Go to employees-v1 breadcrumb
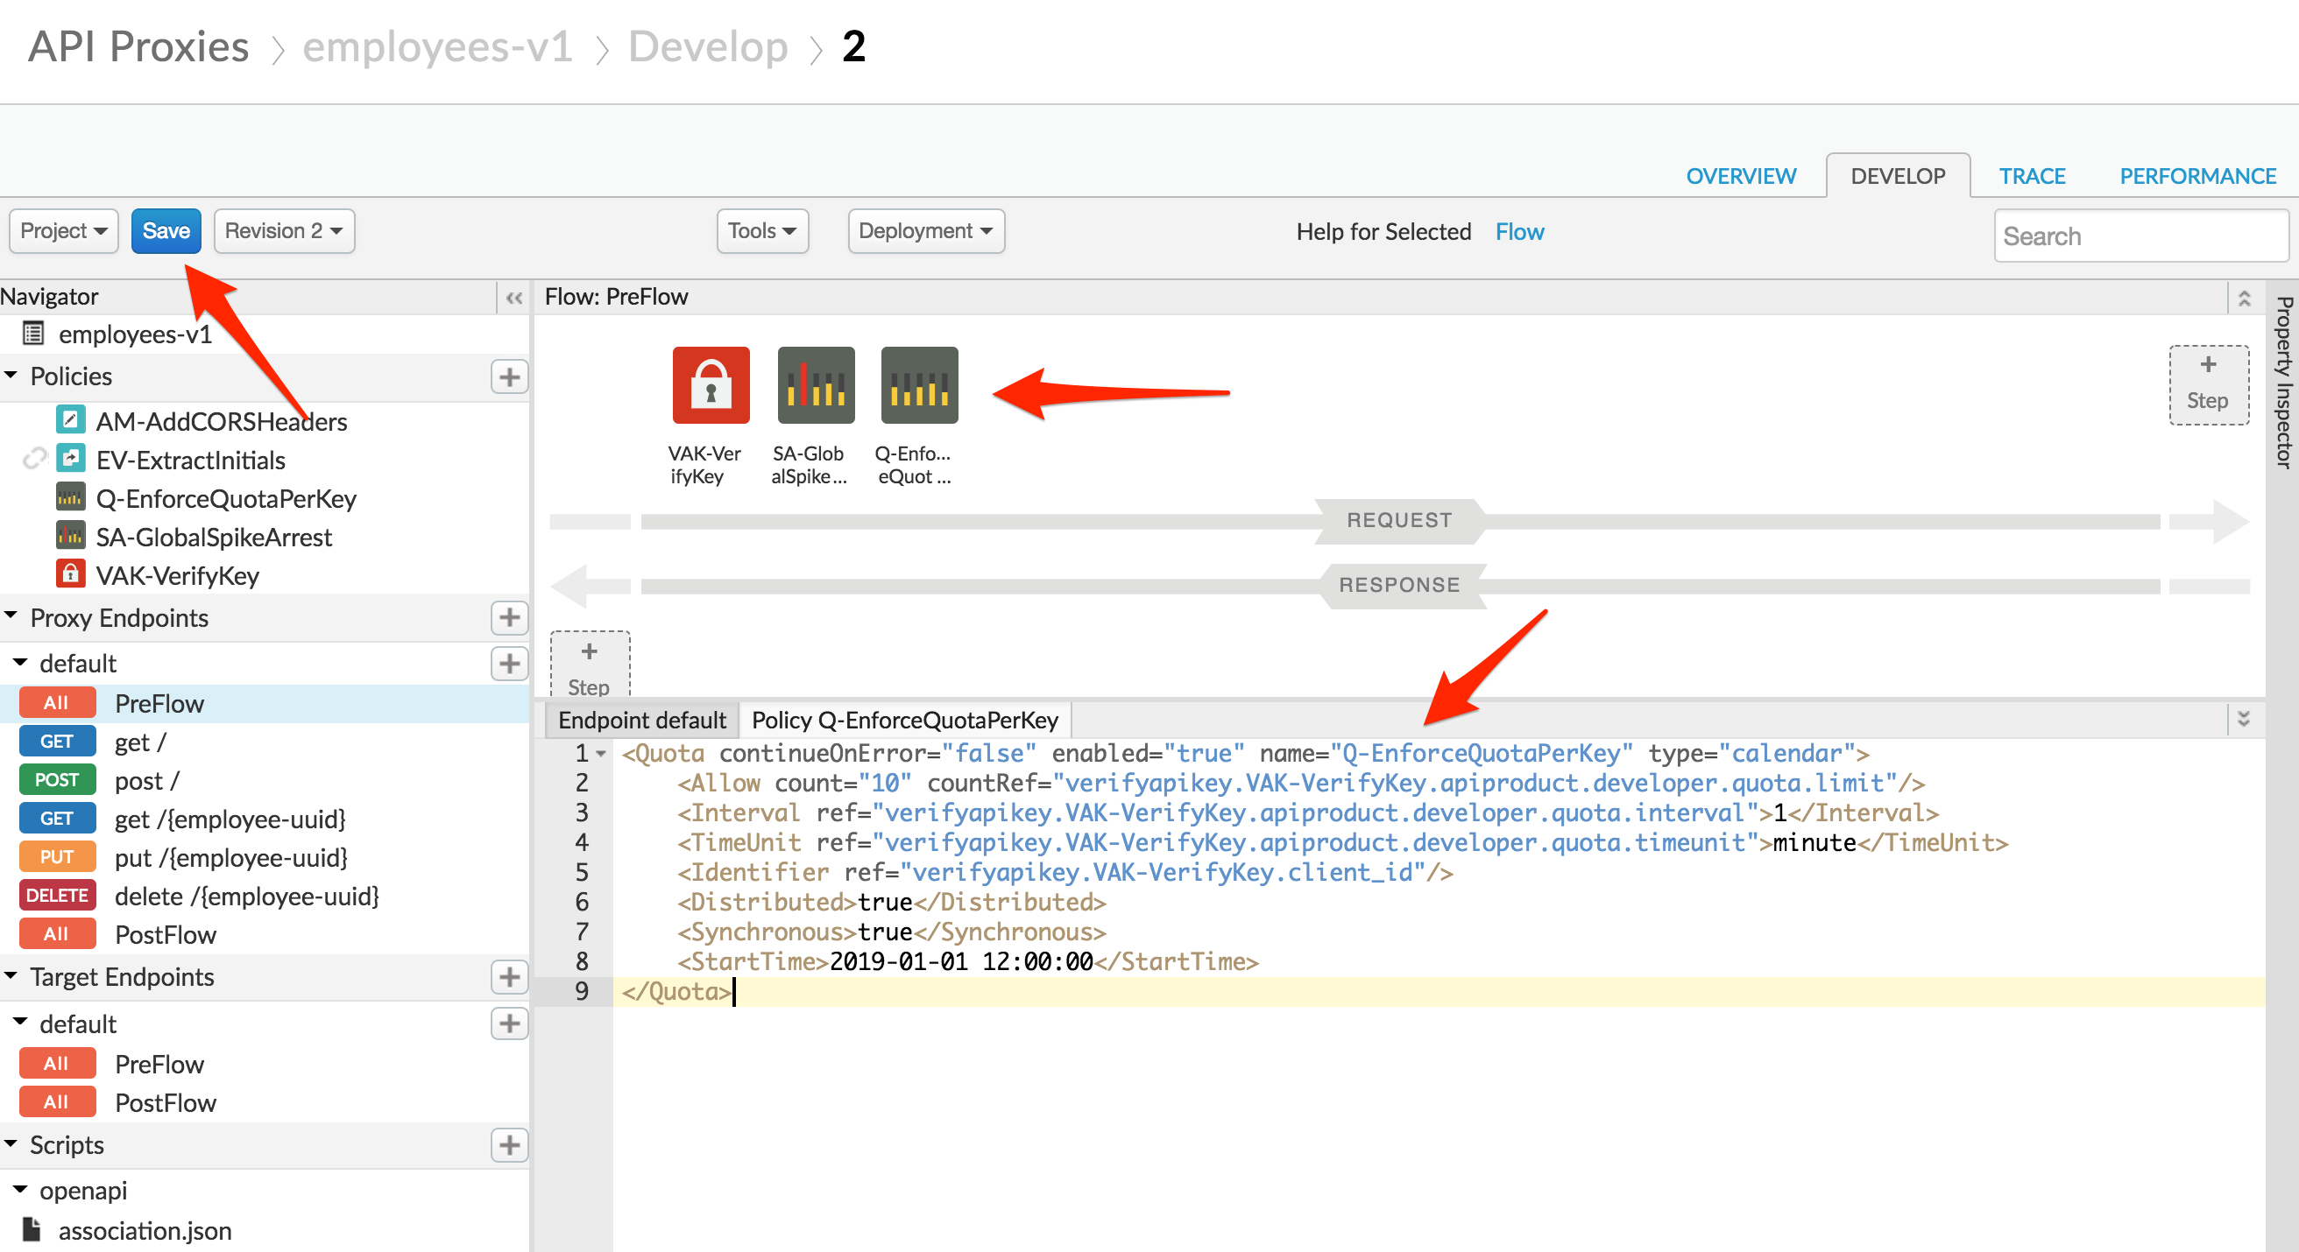 437,46
